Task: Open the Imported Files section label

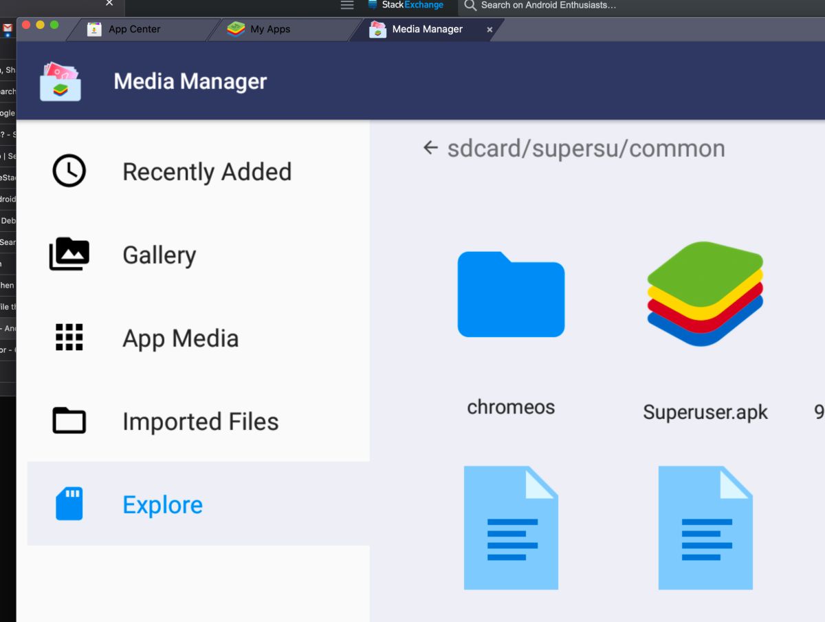Action: point(201,421)
